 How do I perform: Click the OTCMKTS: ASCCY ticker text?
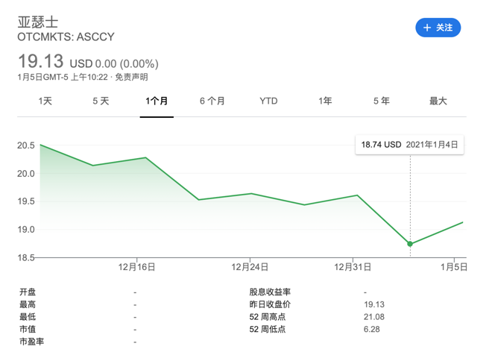pos(66,36)
